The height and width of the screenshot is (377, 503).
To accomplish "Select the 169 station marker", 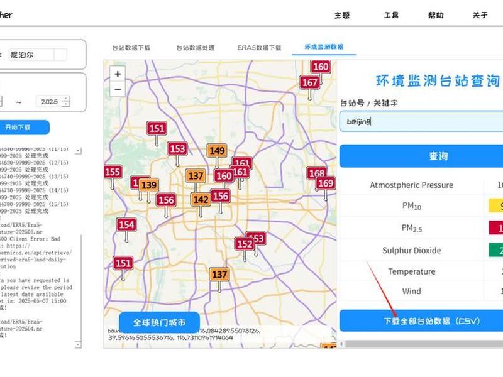I will [x=326, y=183].
